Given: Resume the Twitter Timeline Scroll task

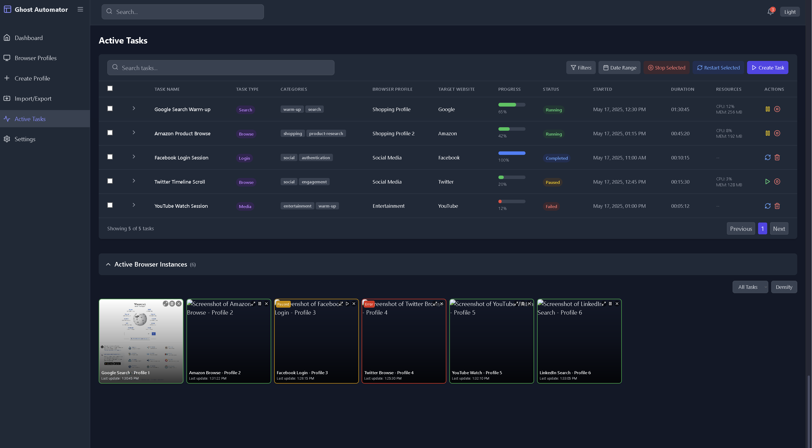Looking at the screenshot, I should tap(767, 181).
